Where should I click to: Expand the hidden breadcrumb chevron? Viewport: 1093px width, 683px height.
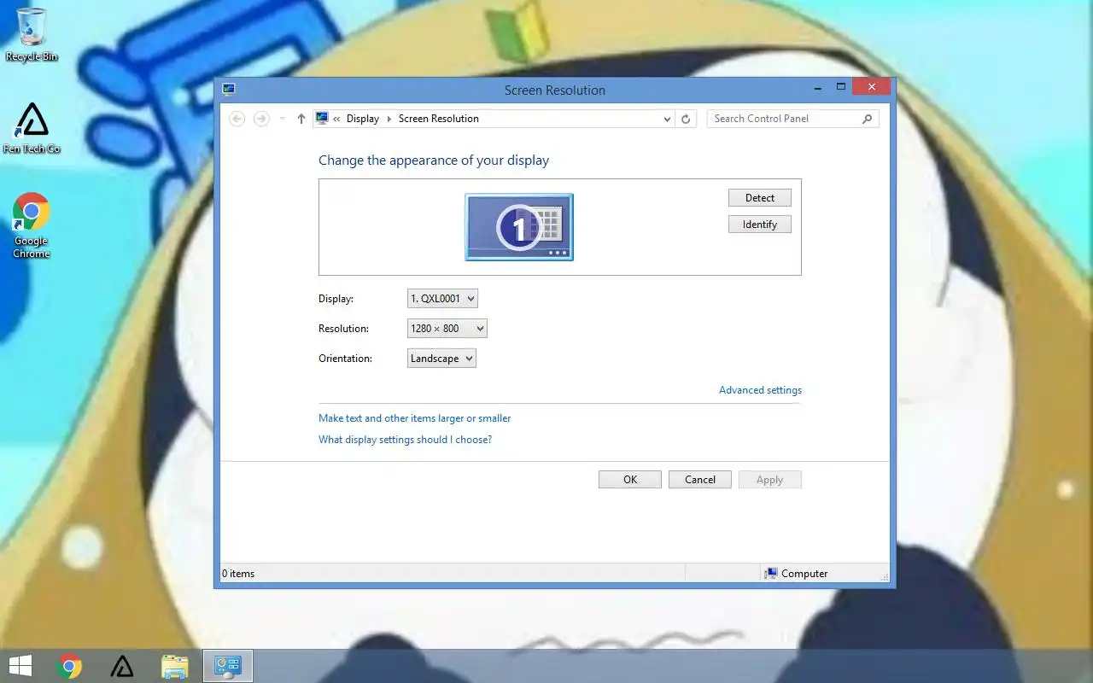336,119
